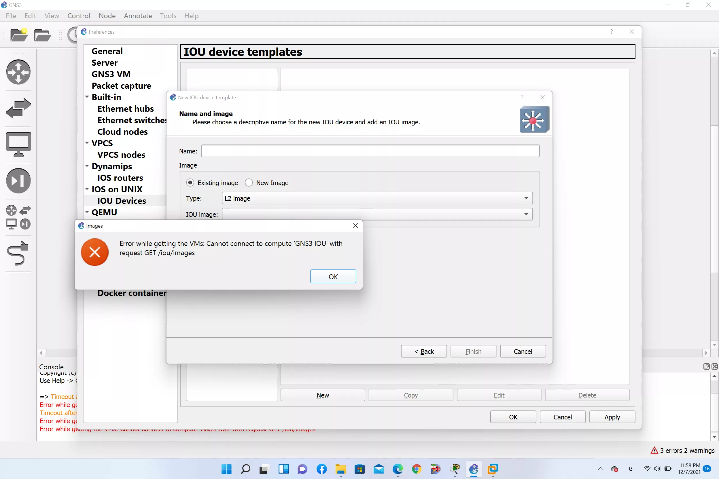Browse security devices icon
This screenshot has width=719, height=479.
pyautogui.click(x=18, y=181)
